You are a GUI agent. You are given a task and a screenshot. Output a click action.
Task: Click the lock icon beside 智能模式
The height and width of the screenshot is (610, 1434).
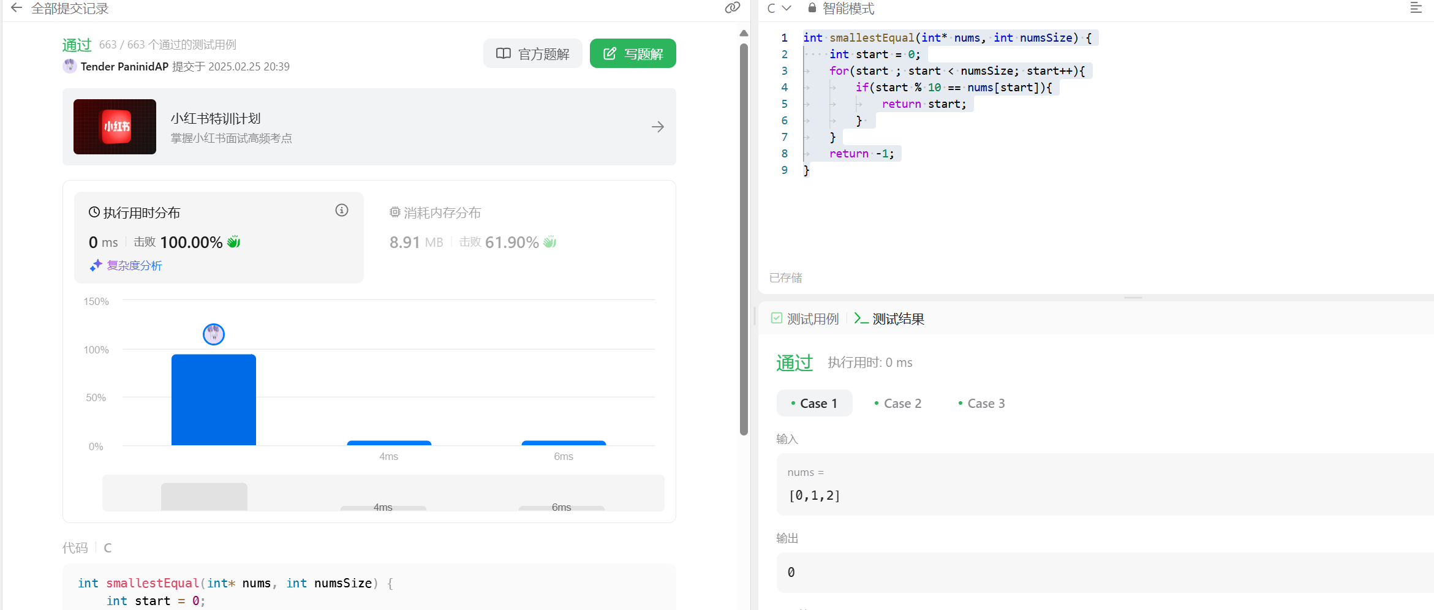coord(812,8)
